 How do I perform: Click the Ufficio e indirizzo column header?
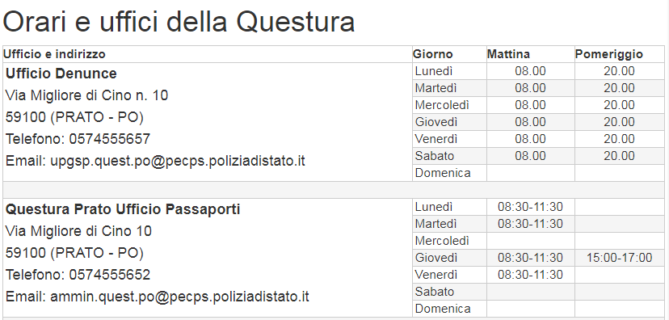click(x=54, y=54)
